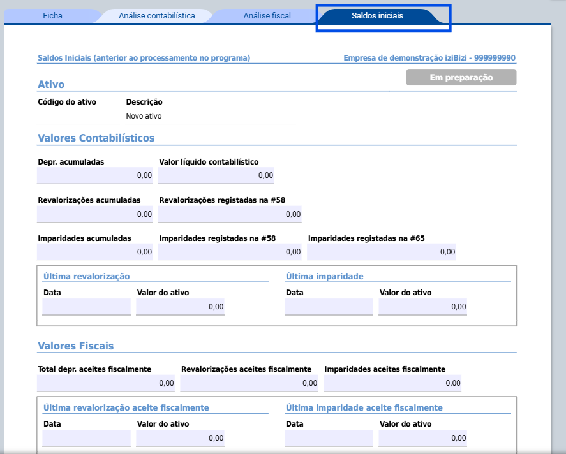
Task: Click the Descrição field with Novo ativo
Action: pyautogui.click(x=211, y=116)
